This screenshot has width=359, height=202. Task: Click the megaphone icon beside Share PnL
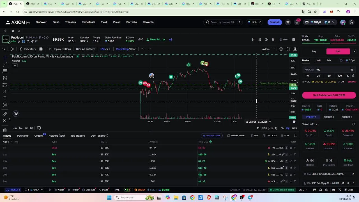(171, 40)
